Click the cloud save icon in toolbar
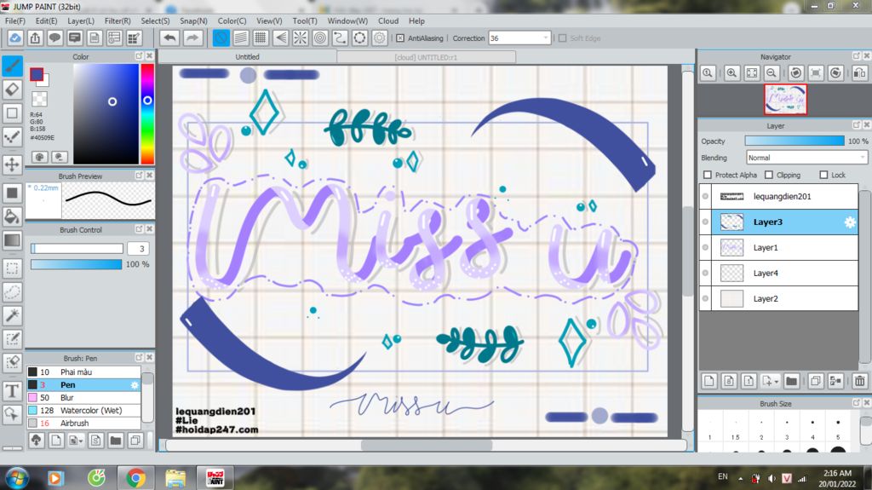The image size is (872, 490). 15,37
